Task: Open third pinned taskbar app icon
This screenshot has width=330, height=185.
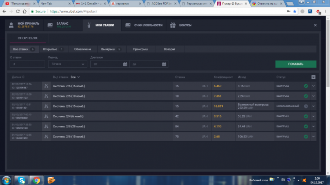Action: tap(51, 180)
